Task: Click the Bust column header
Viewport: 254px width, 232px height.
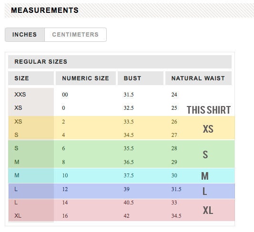Action: coord(141,78)
